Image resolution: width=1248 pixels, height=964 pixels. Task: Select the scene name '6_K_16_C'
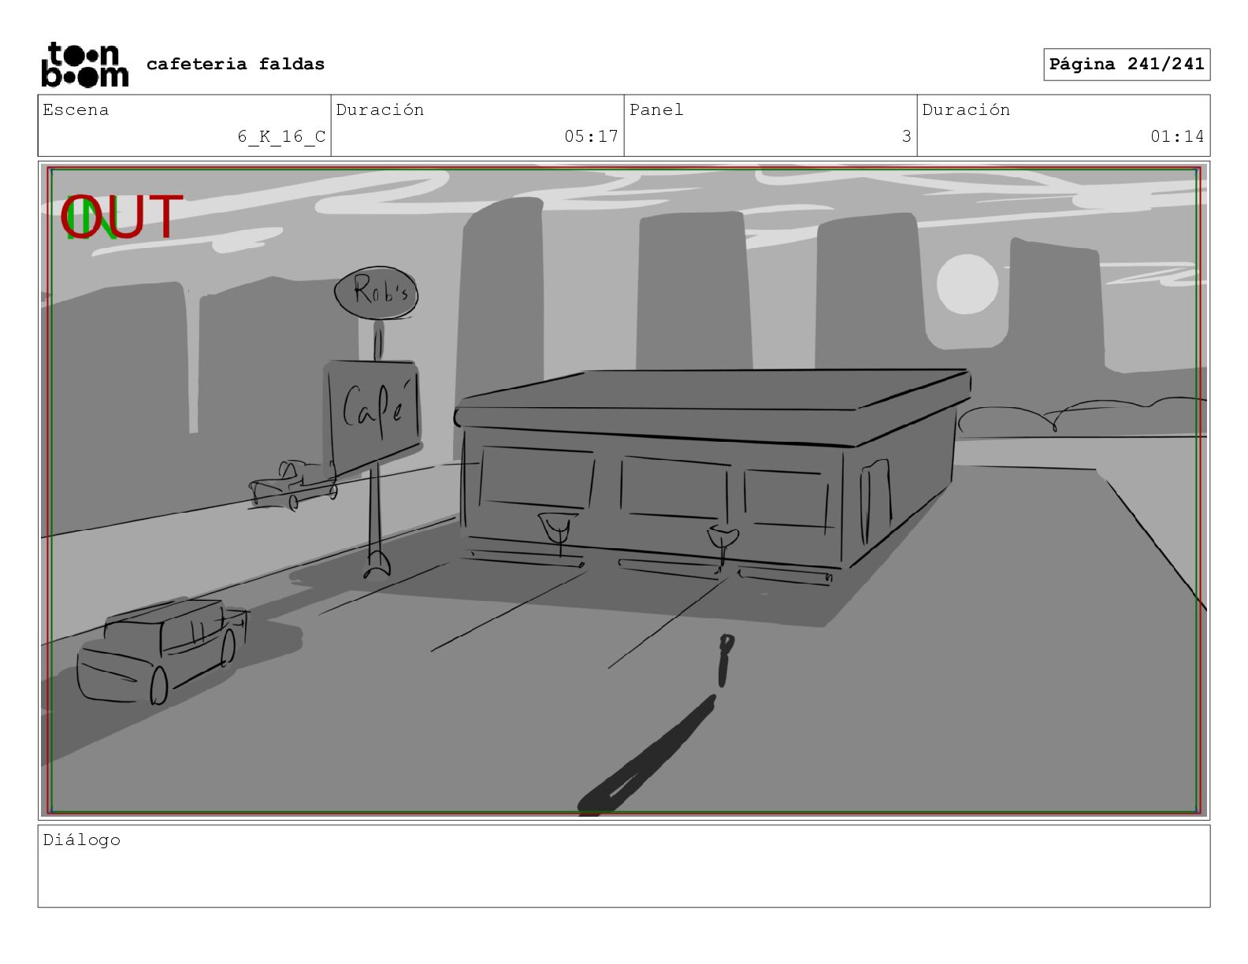tap(281, 136)
